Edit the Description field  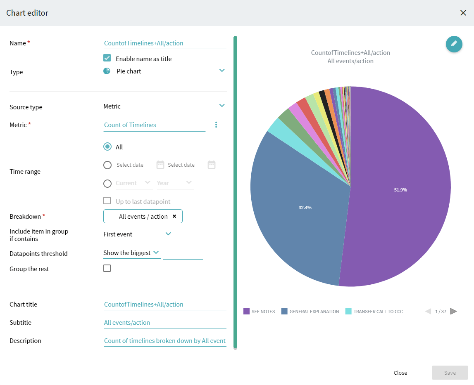coord(165,341)
